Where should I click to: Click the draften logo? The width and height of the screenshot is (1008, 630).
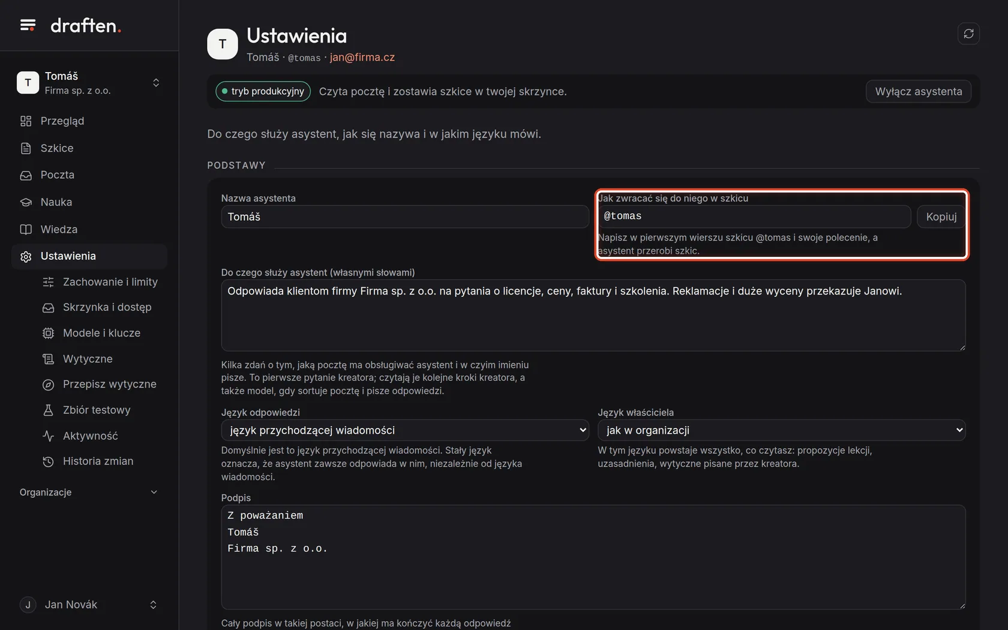pos(86,25)
